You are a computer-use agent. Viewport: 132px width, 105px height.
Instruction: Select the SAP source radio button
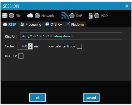72,16
